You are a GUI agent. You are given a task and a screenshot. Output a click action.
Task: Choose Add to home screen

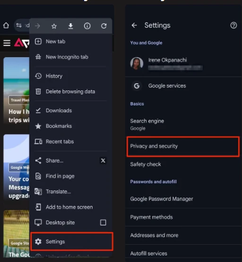(x=71, y=207)
